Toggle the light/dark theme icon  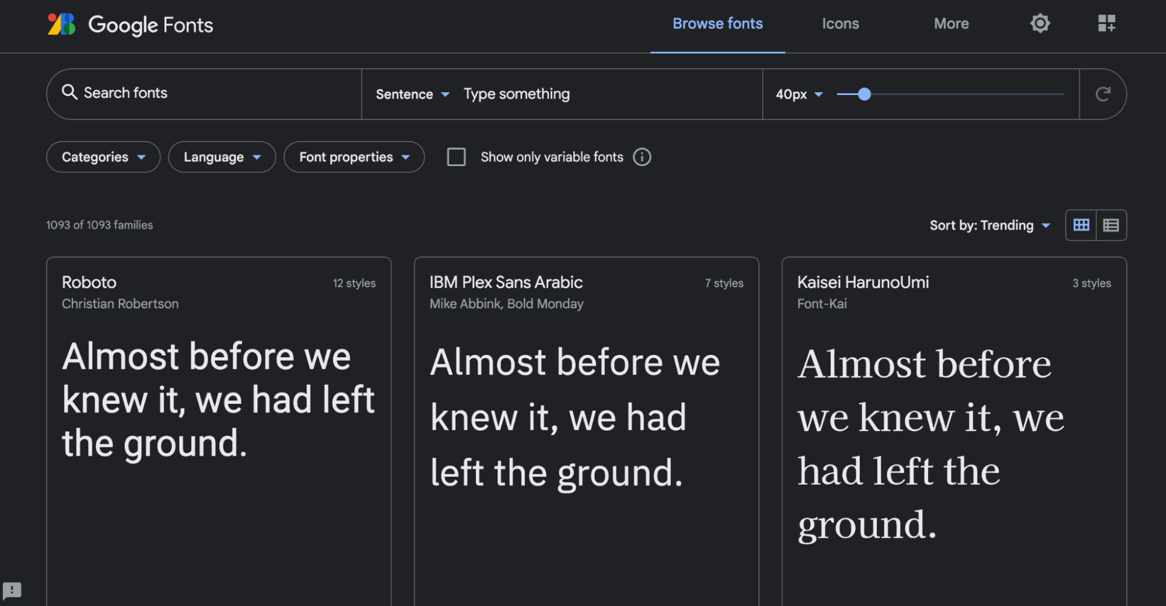click(1039, 24)
